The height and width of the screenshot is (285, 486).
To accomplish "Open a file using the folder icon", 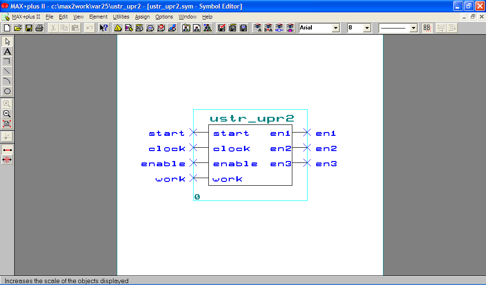I will 18,28.
